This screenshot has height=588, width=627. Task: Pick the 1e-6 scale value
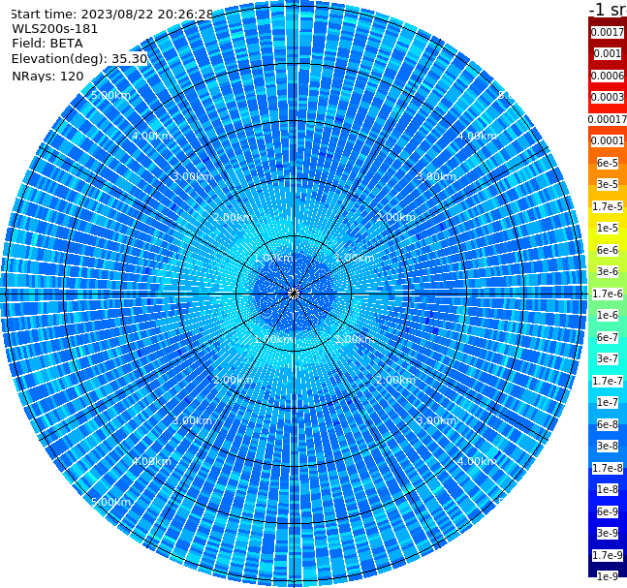pyautogui.click(x=608, y=315)
